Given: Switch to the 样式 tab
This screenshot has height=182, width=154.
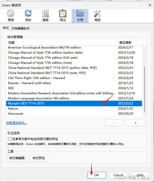Looking at the screenshot, I should (6, 28).
